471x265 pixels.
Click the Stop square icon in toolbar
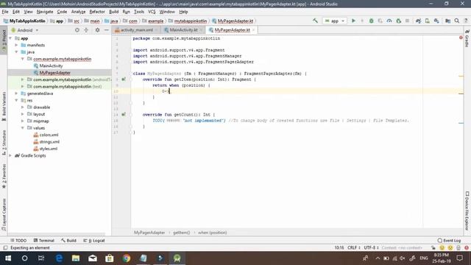pyautogui.click(x=407, y=21)
